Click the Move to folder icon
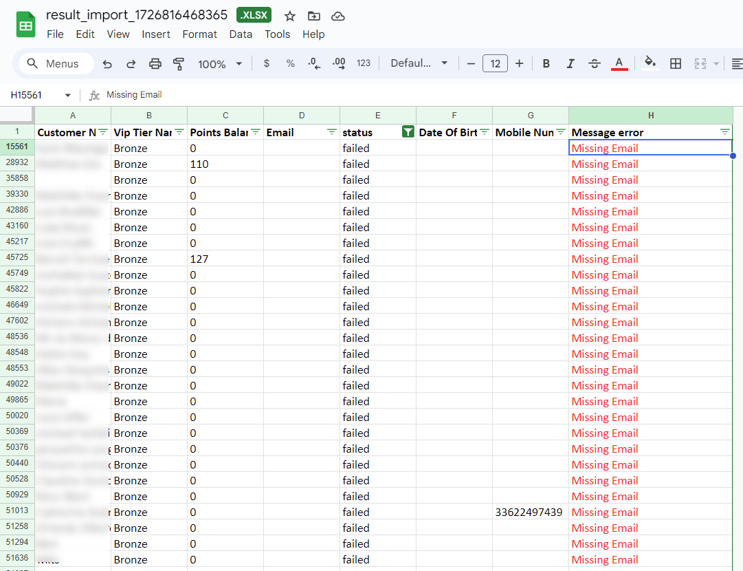The image size is (743, 571). [313, 16]
